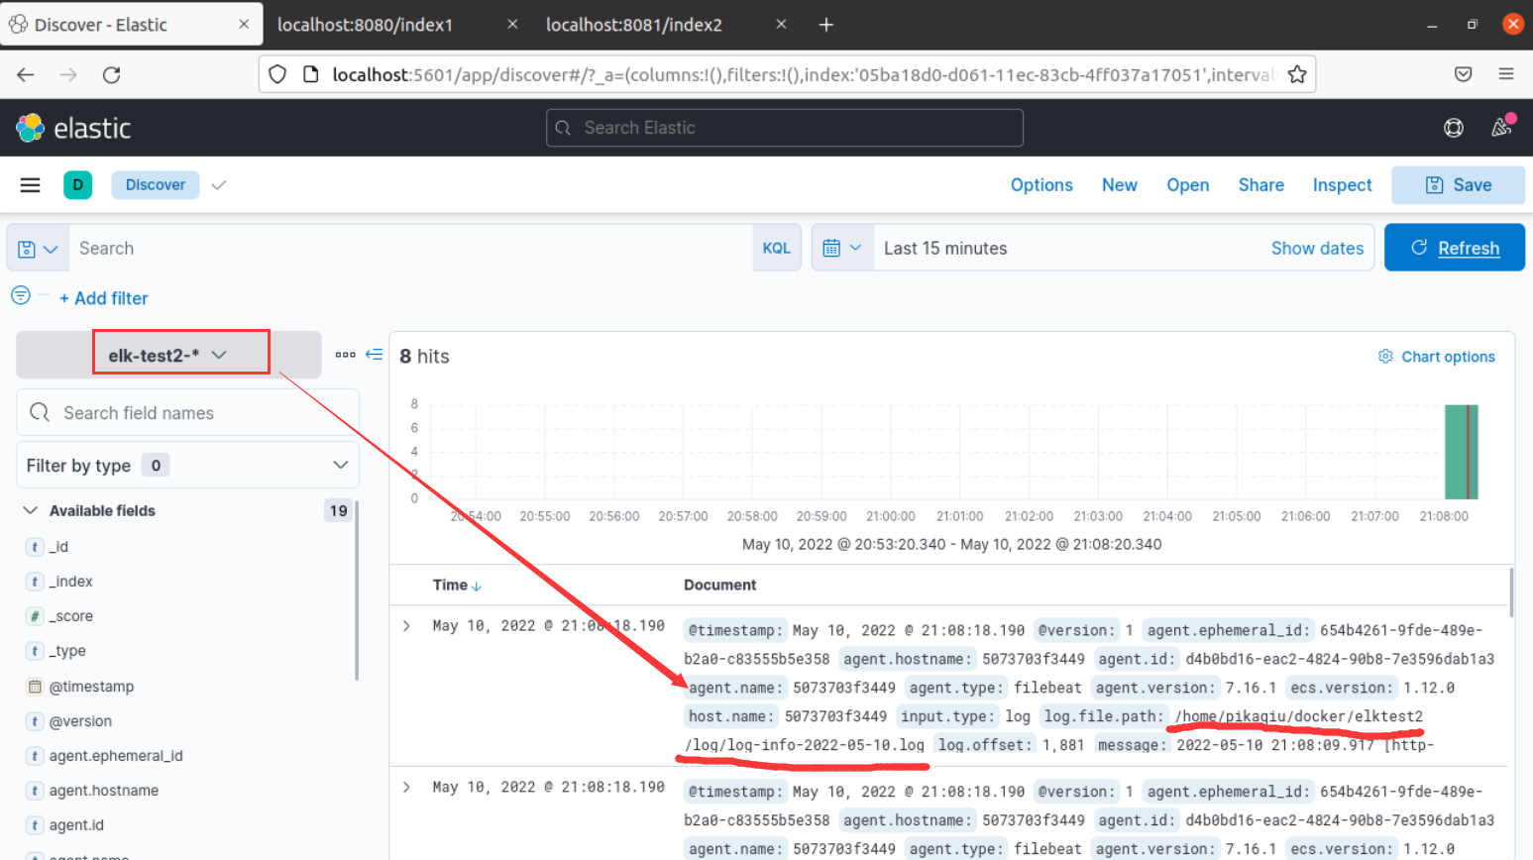Open the Inspect panel
Screen dimensions: 1533x860
click(1343, 185)
